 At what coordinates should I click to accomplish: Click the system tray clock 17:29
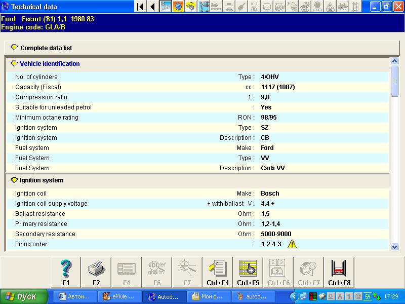(x=391, y=296)
